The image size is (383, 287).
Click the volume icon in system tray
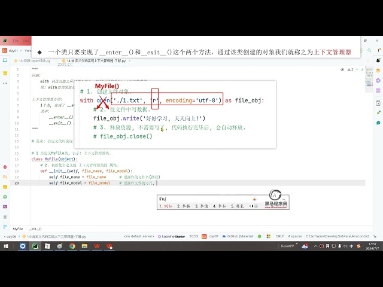click(345, 246)
